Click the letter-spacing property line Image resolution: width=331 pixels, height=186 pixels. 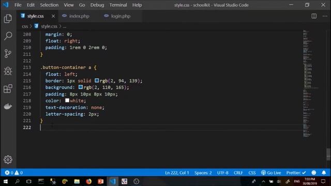(x=72, y=114)
